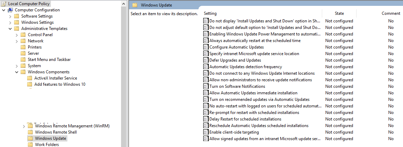Expand the Software Settings node
Image resolution: width=403 pixels, height=147 pixels.
coord(10,16)
